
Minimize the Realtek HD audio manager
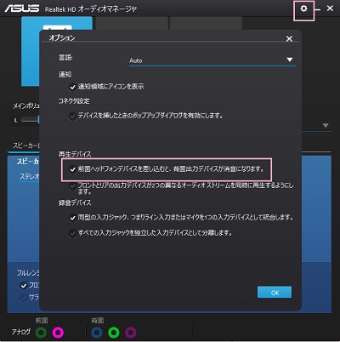[317, 9]
